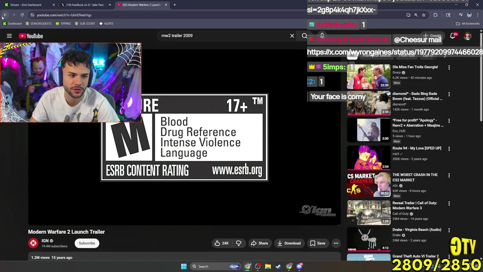Open OBS Studio from the taskbar
483x272 pixels.
pos(258,266)
